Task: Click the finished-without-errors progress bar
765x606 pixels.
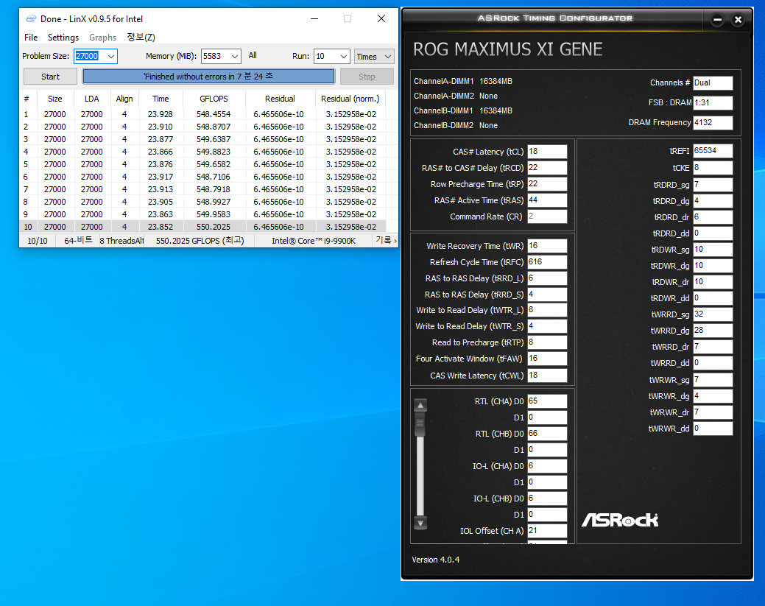Action: click(x=208, y=77)
